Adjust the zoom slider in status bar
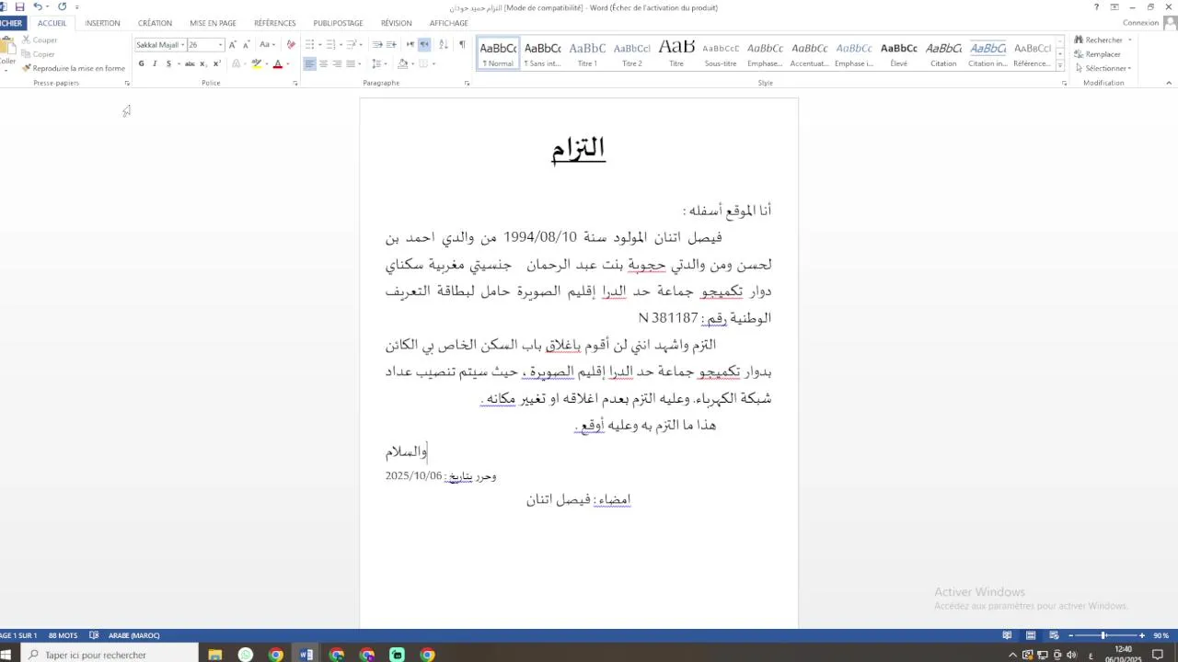This screenshot has width=1178, height=662. (1104, 635)
